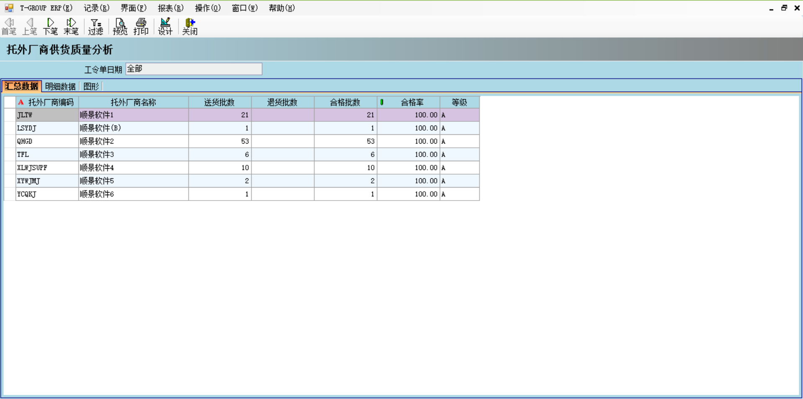Click delivery batch count 53 for QHGD
The height and width of the screenshot is (399, 803).
[x=220, y=141]
